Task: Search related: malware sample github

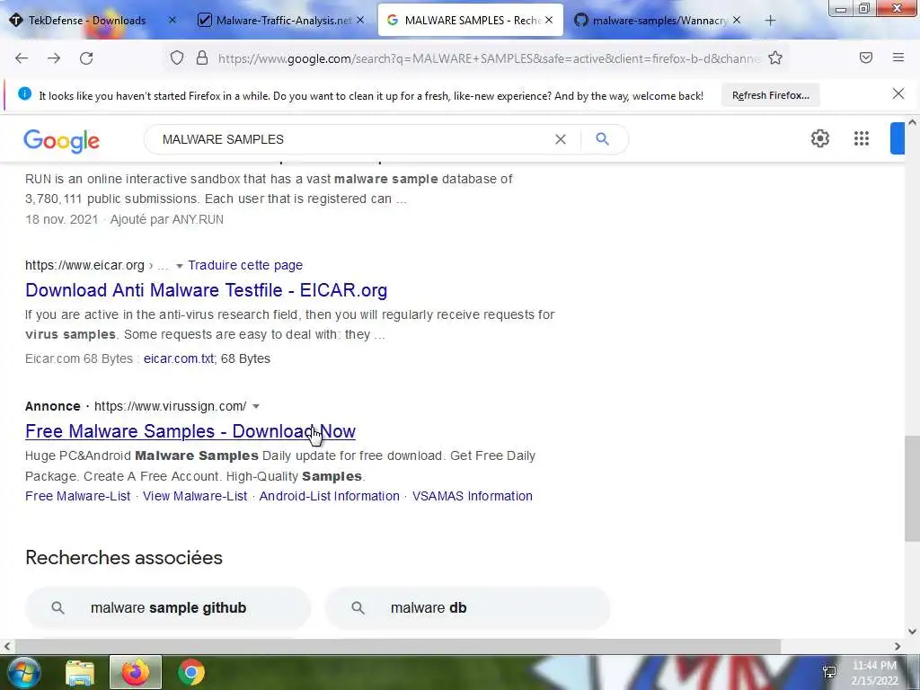Action: [168, 608]
